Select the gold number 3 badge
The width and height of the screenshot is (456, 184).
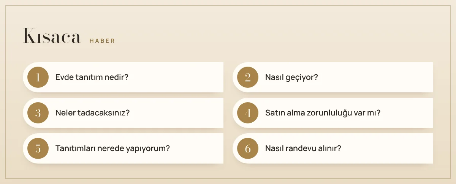click(x=38, y=113)
